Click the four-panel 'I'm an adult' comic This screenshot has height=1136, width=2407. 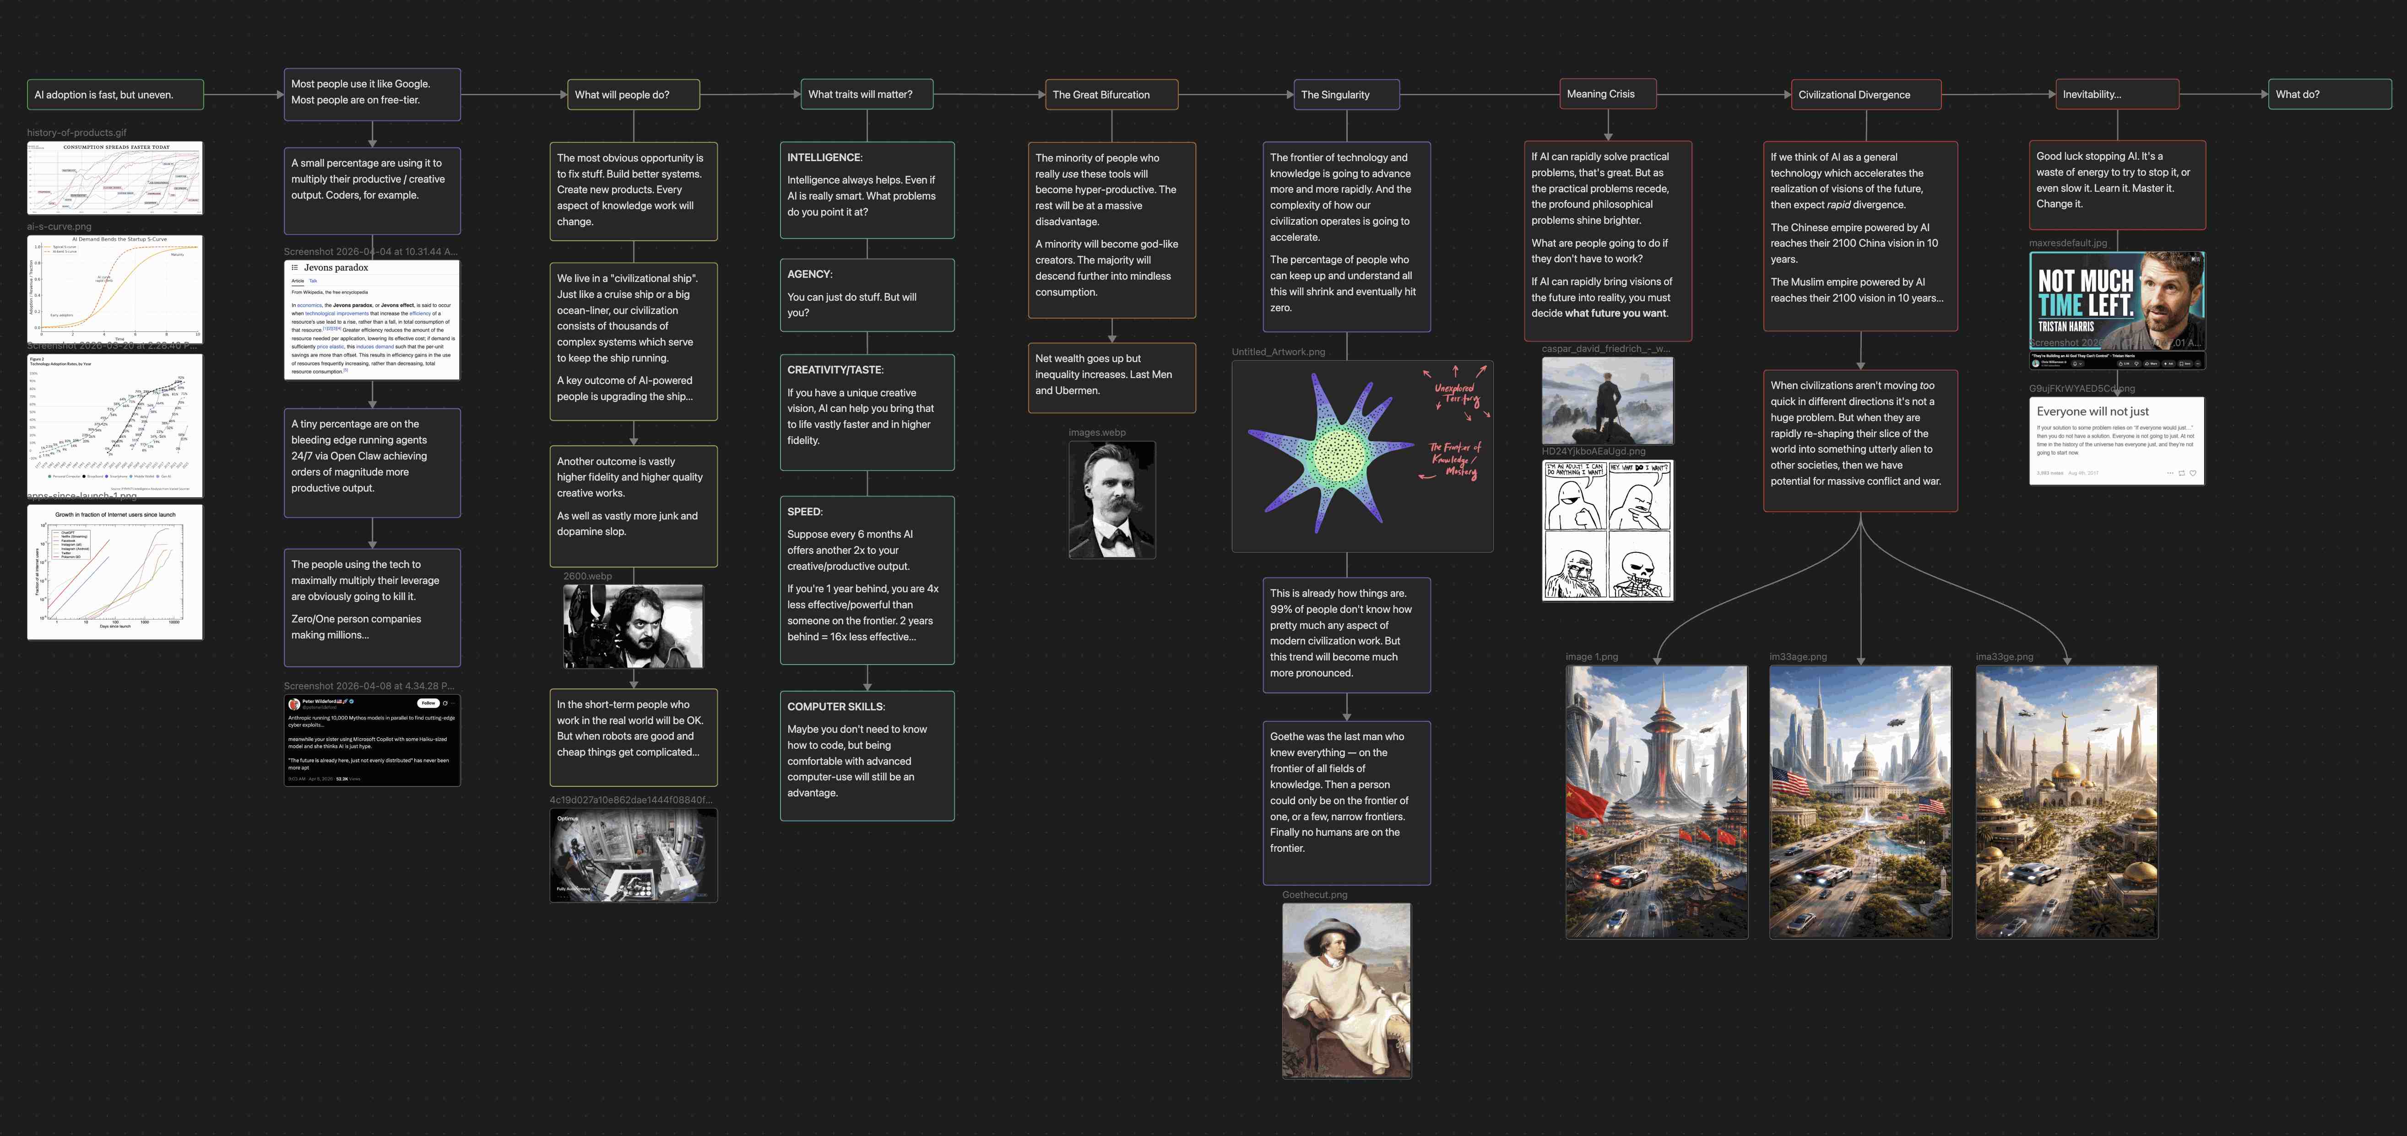(1607, 530)
